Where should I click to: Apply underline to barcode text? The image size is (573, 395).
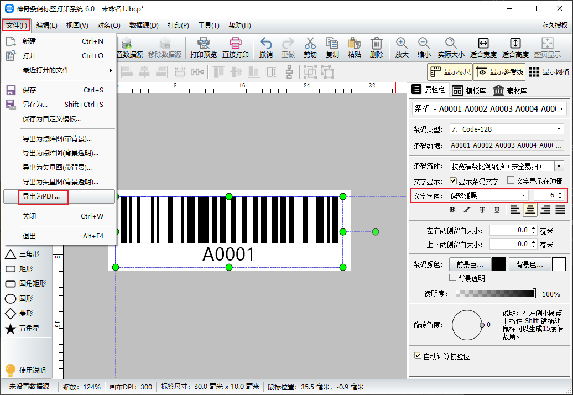point(497,210)
